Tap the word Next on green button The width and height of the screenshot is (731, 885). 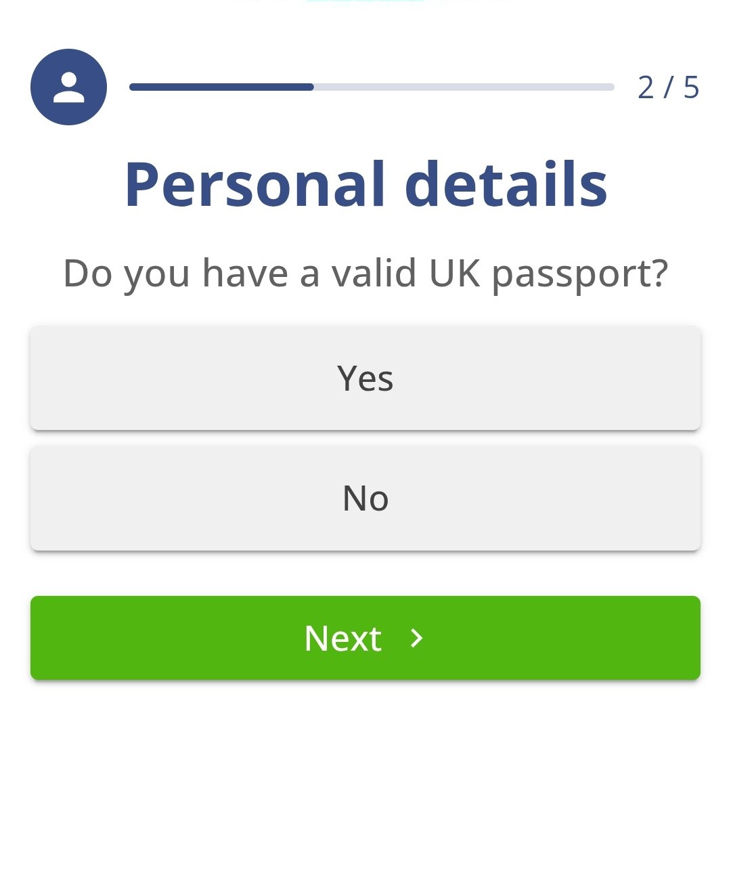(342, 638)
